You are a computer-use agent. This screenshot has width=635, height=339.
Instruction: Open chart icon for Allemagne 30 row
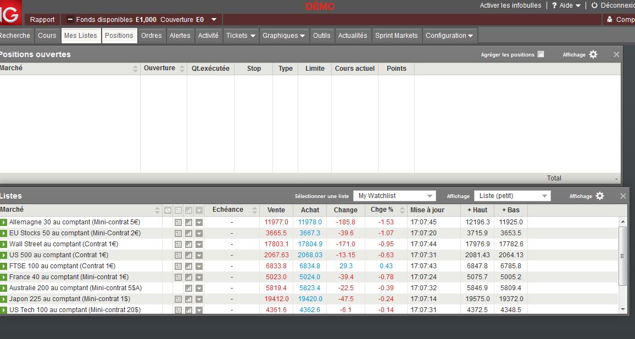coord(188,223)
